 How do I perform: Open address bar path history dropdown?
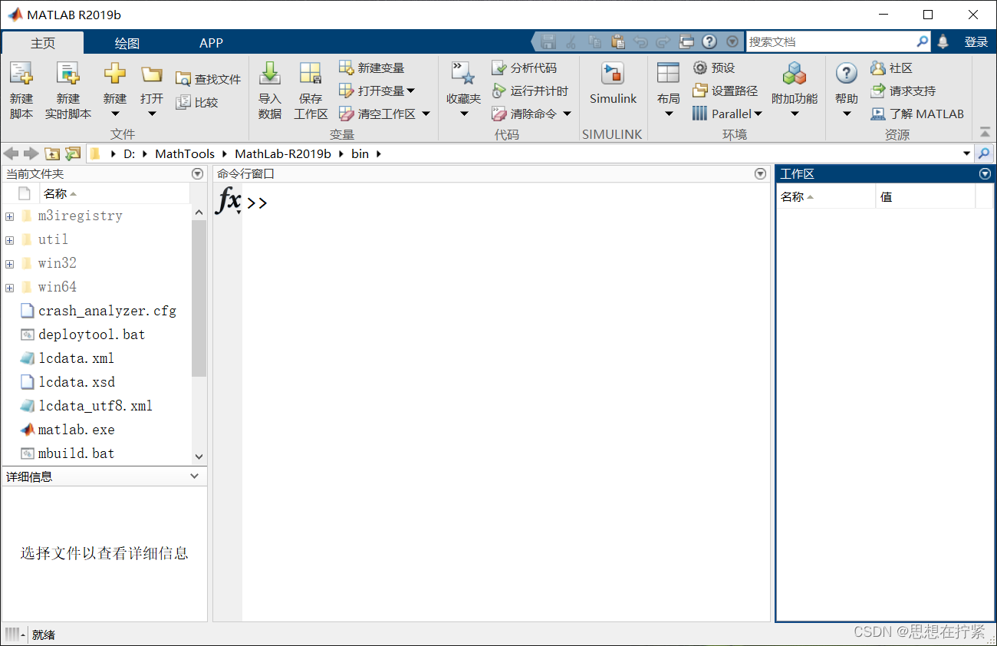(x=966, y=153)
